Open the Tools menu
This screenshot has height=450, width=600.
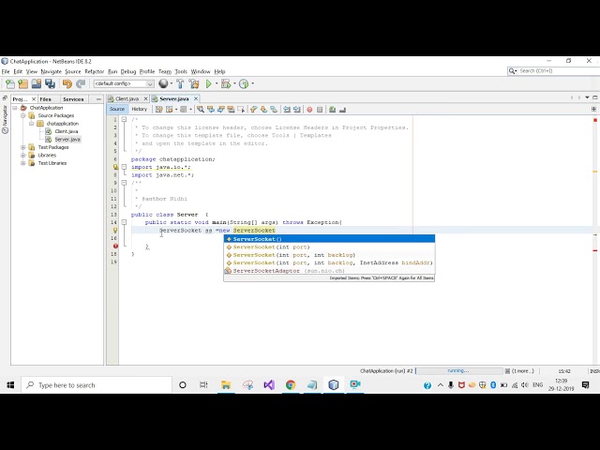pyautogui.click(x=181, y=71)
